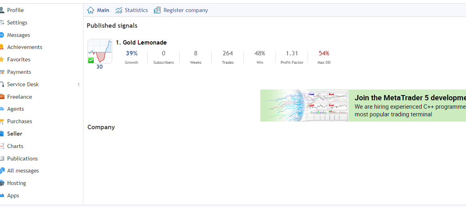Go to Settings in sidebar
This screenshot has width=466, height=207.
click(x=17, y=22)
